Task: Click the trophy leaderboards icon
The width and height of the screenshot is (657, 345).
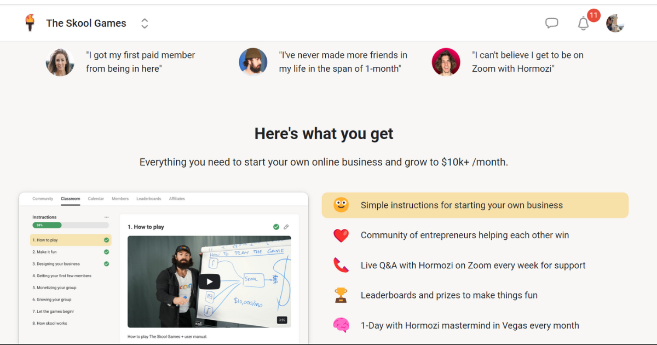Action: [x=341, y=296]
